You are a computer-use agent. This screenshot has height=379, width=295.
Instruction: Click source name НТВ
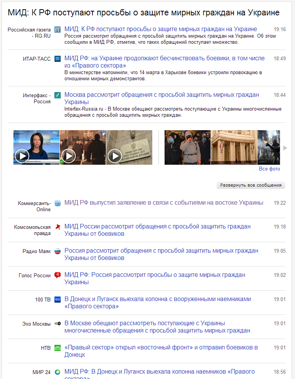(x=46, y=348)
